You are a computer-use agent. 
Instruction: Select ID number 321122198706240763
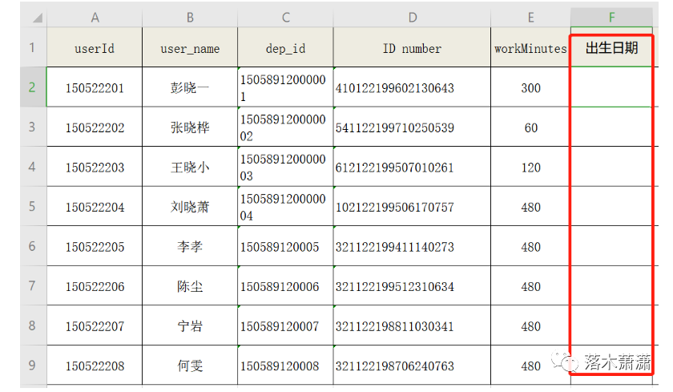pos(412,366)
